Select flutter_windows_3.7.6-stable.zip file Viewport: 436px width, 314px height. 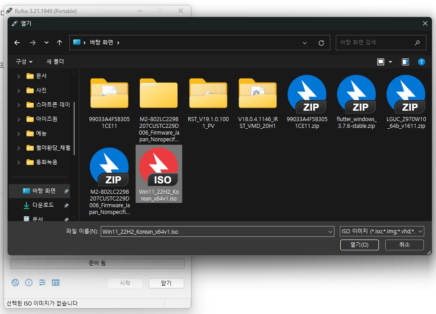[356, 102]
